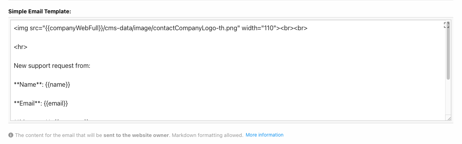Open the More information link
Screen dimensions: 462x144
pos(264,135)
